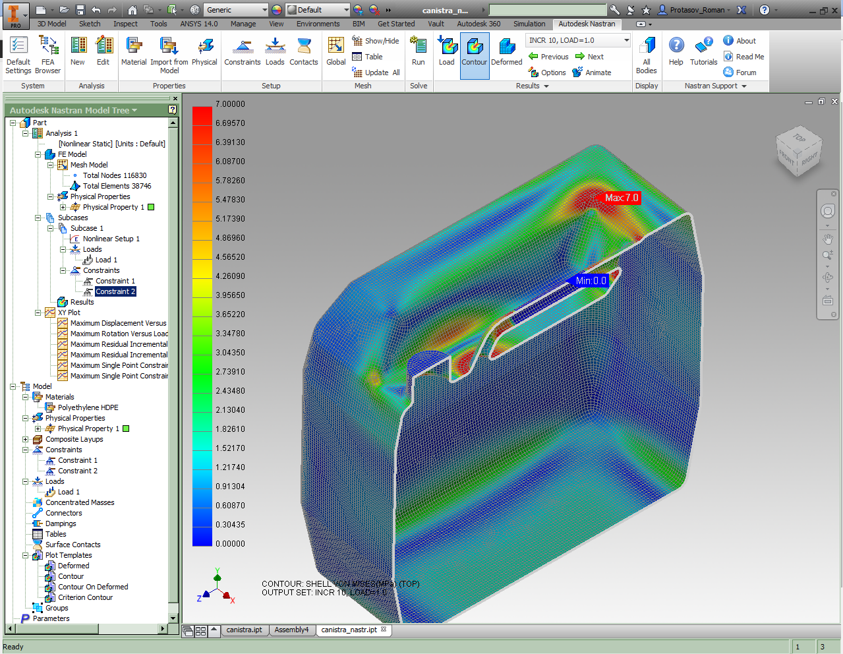Collapse the Plot Templates tree node
Viewport: 843px width, 654px height.
click(x=26, y=555)
